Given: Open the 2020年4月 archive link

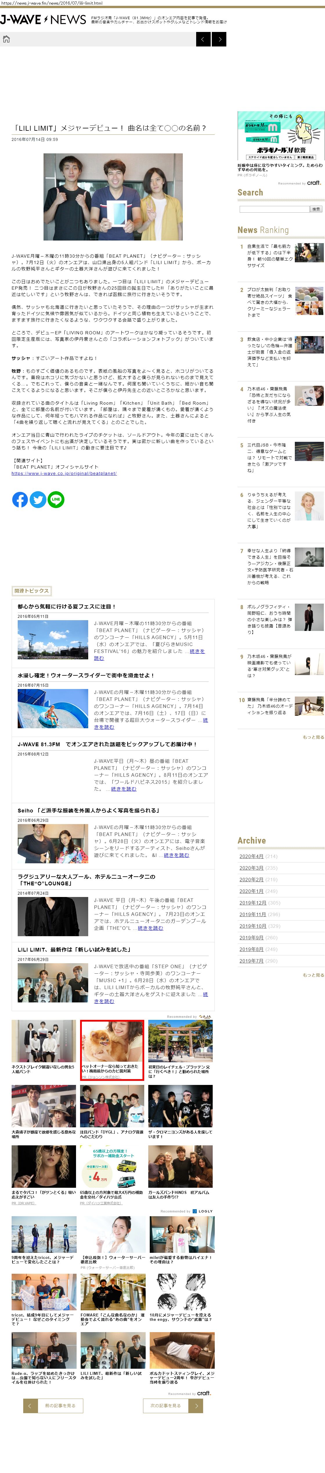Looking at the screenshot, I should tap(251, 856).
